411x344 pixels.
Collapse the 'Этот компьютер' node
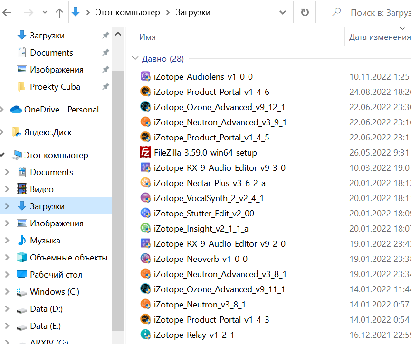(x=2, y=155)
